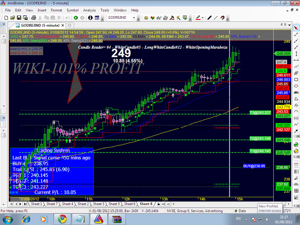Screen dimensions: 300x225
Task: Print the chart using the printer icon
Action: point(34,18)
